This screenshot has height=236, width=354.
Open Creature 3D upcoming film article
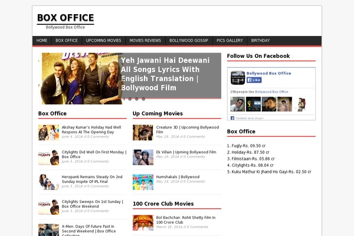188,130
